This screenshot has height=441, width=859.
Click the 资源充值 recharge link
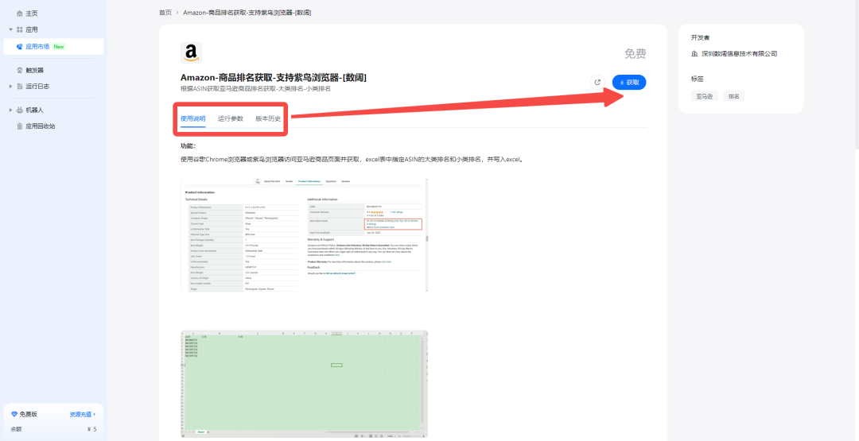pyautogui.click(x=82, y=414)
